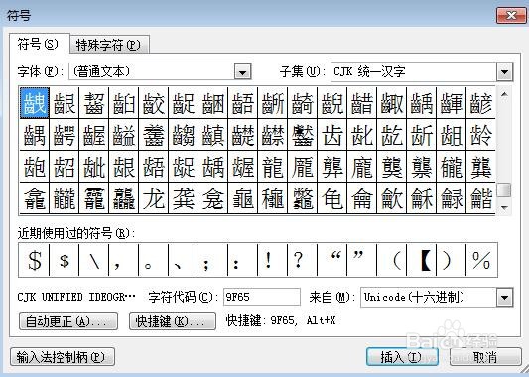
Task: Click the 取消 cancel button
Action: click(x=485, y=357)
